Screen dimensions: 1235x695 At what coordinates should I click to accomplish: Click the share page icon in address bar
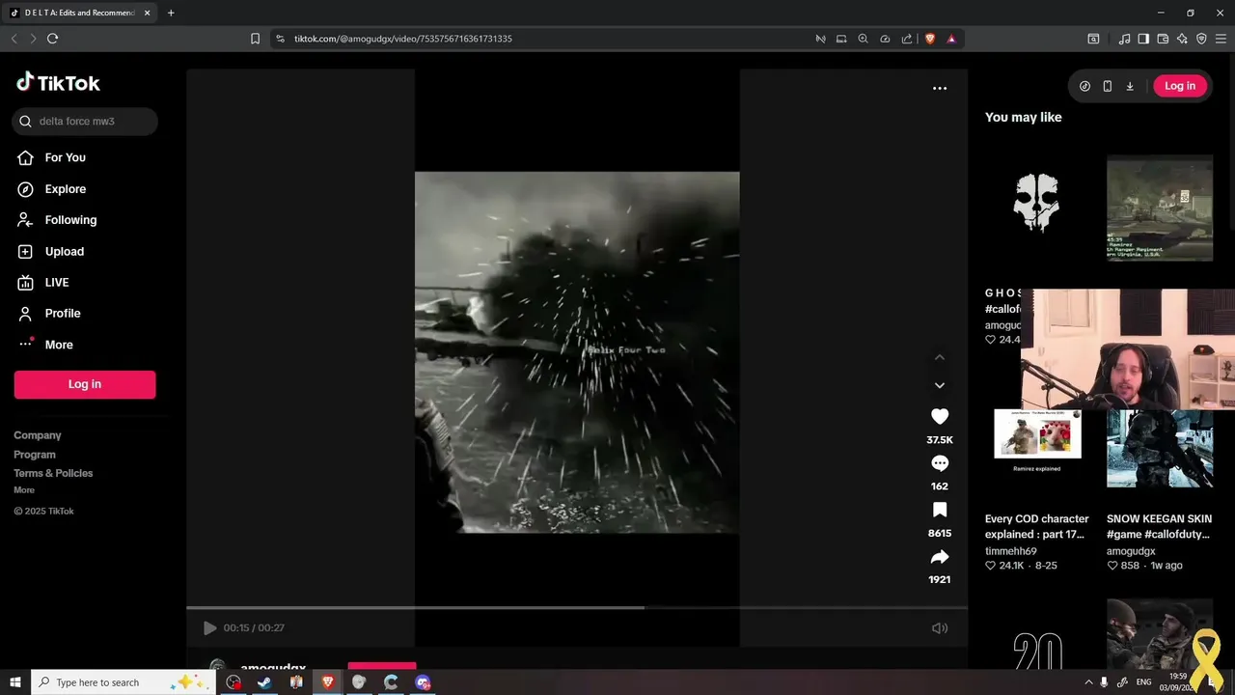click(x=907, y=39)
